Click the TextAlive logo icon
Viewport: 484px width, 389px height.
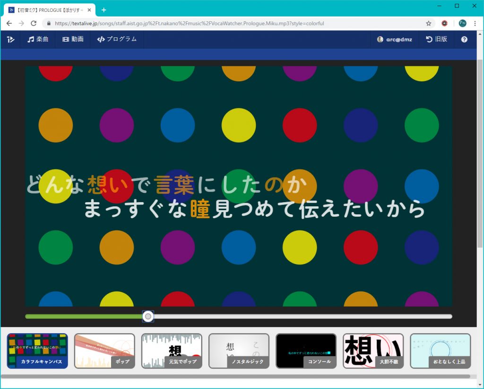10,39
